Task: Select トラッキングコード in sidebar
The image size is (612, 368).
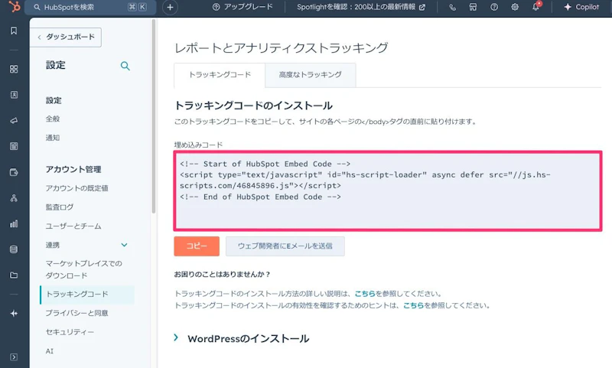Action: click(87, 295)
